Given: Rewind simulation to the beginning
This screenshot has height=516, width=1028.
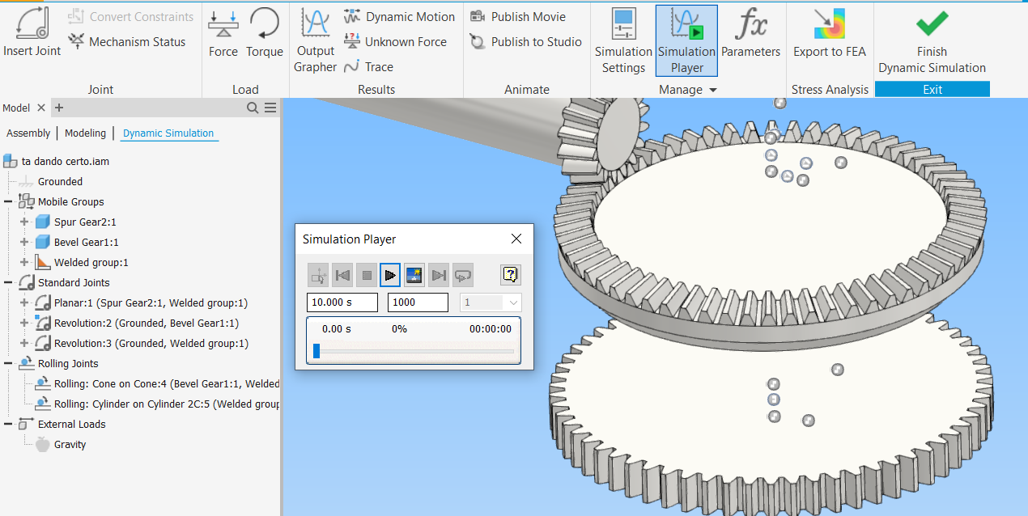Looking at the screenshot, I should point(342,275).
